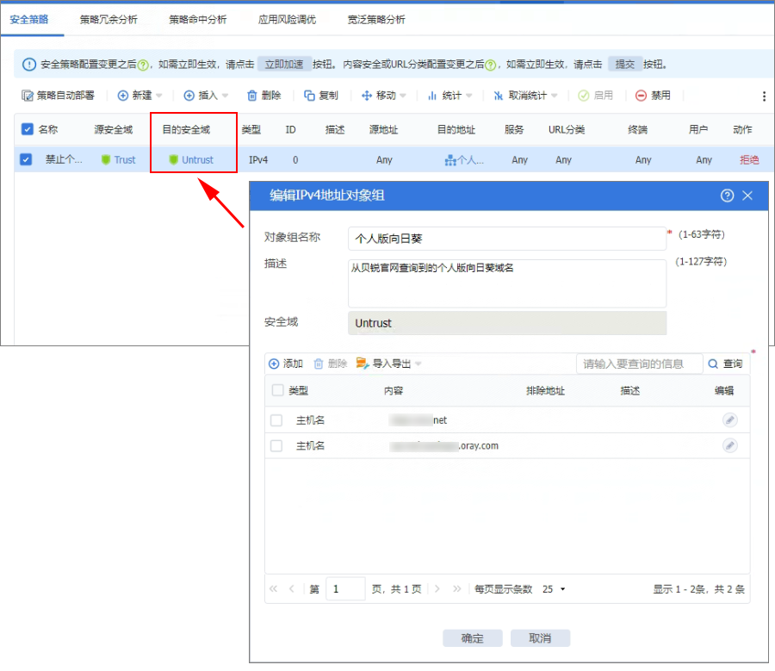Check the box for the .net hostname row
775x671 pixels.
pos(276,420)
